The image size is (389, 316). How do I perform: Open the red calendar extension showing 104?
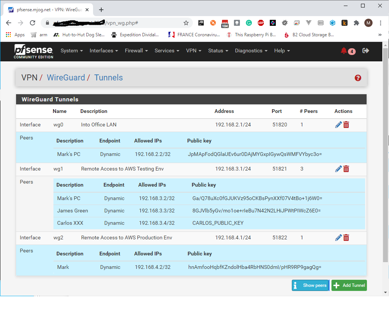click(225, 24)
